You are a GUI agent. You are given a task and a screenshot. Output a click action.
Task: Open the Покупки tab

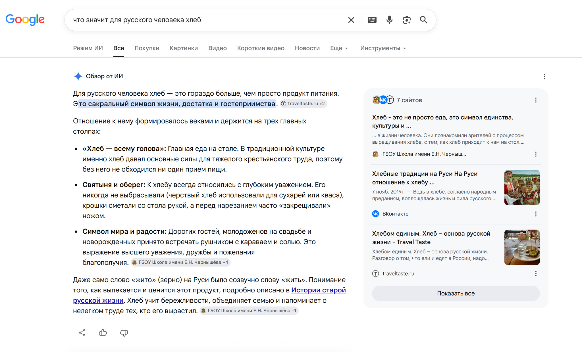pyautogui.click(x=147, y=48)
